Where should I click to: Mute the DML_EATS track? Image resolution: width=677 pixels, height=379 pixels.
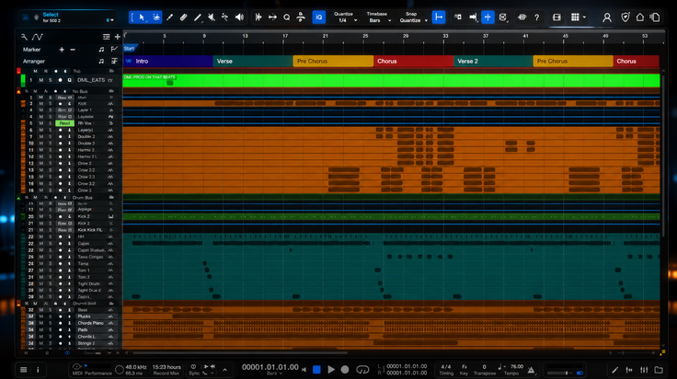(41, 80)
